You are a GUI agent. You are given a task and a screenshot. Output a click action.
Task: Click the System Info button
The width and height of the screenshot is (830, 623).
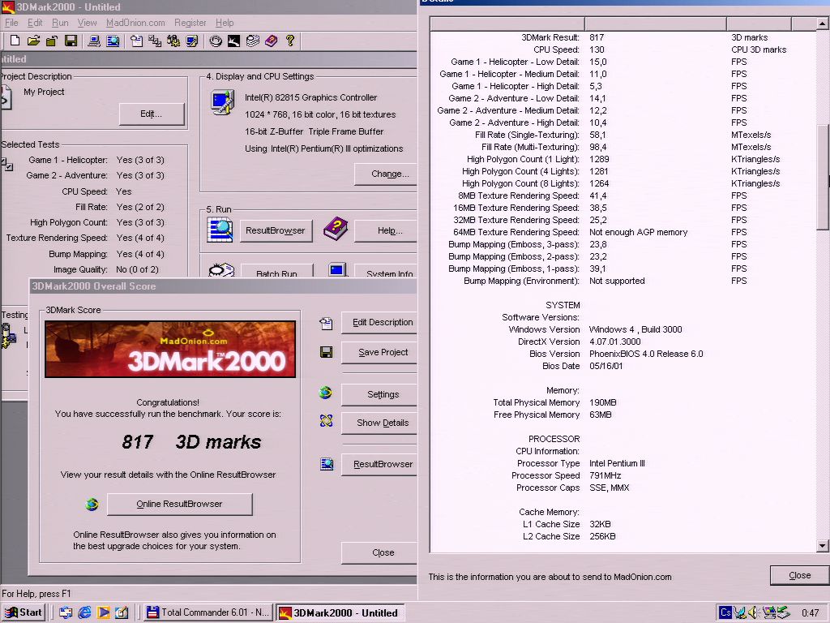click(386, 271)
